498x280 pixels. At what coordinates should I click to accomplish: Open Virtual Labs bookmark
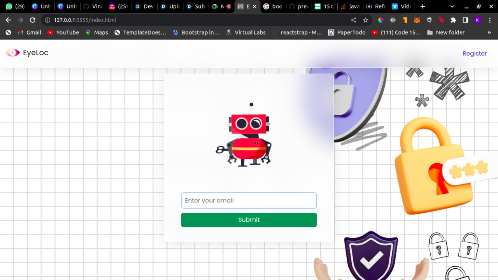click(x=246, y=32)
